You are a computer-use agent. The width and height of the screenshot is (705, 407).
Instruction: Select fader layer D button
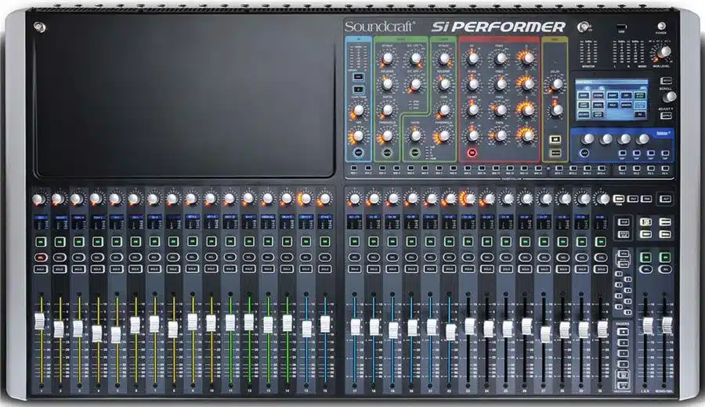pyautogui.click(x=624, y=364)
